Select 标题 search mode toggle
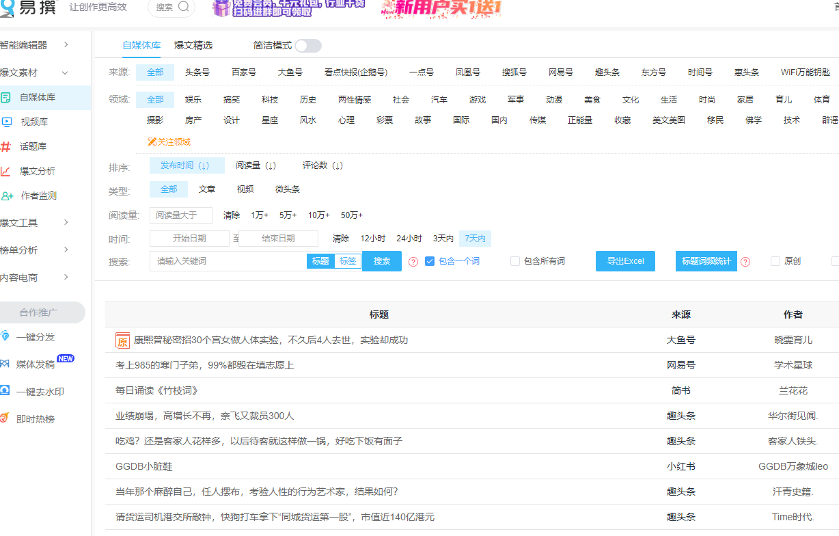The image size is (839, 536). point(320,261)
